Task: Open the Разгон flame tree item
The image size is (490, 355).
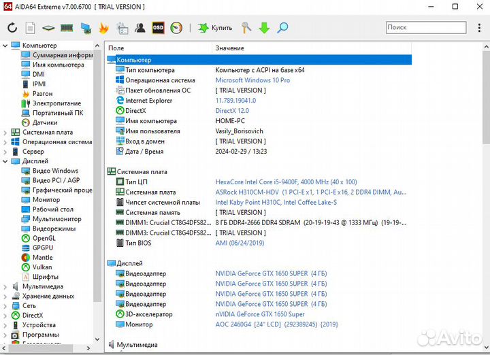Action: click(37, 94)
